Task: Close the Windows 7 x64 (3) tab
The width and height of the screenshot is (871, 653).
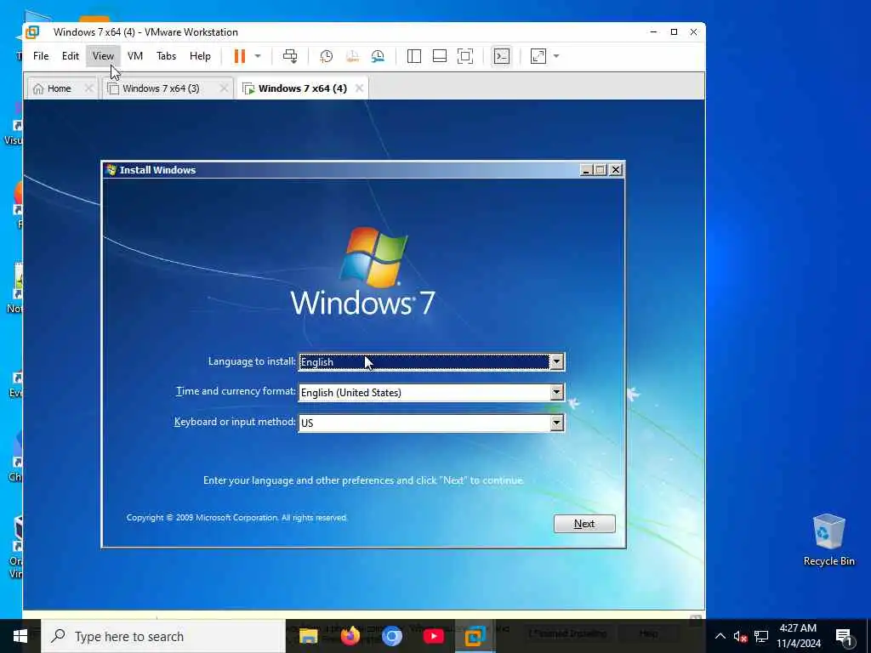Action: pos(224,88)
